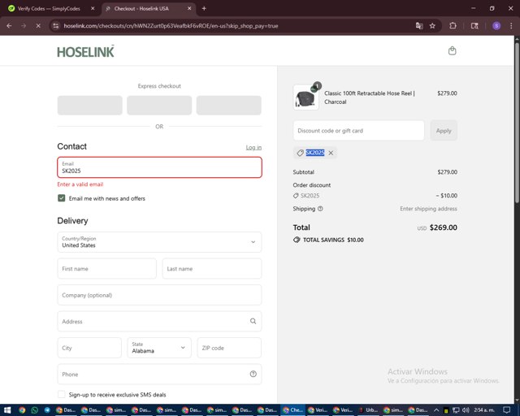The width and height of the screenshot is (520, 416).
Task: Open the browser Extensions puzzle icon
Action: click(453, 26)
